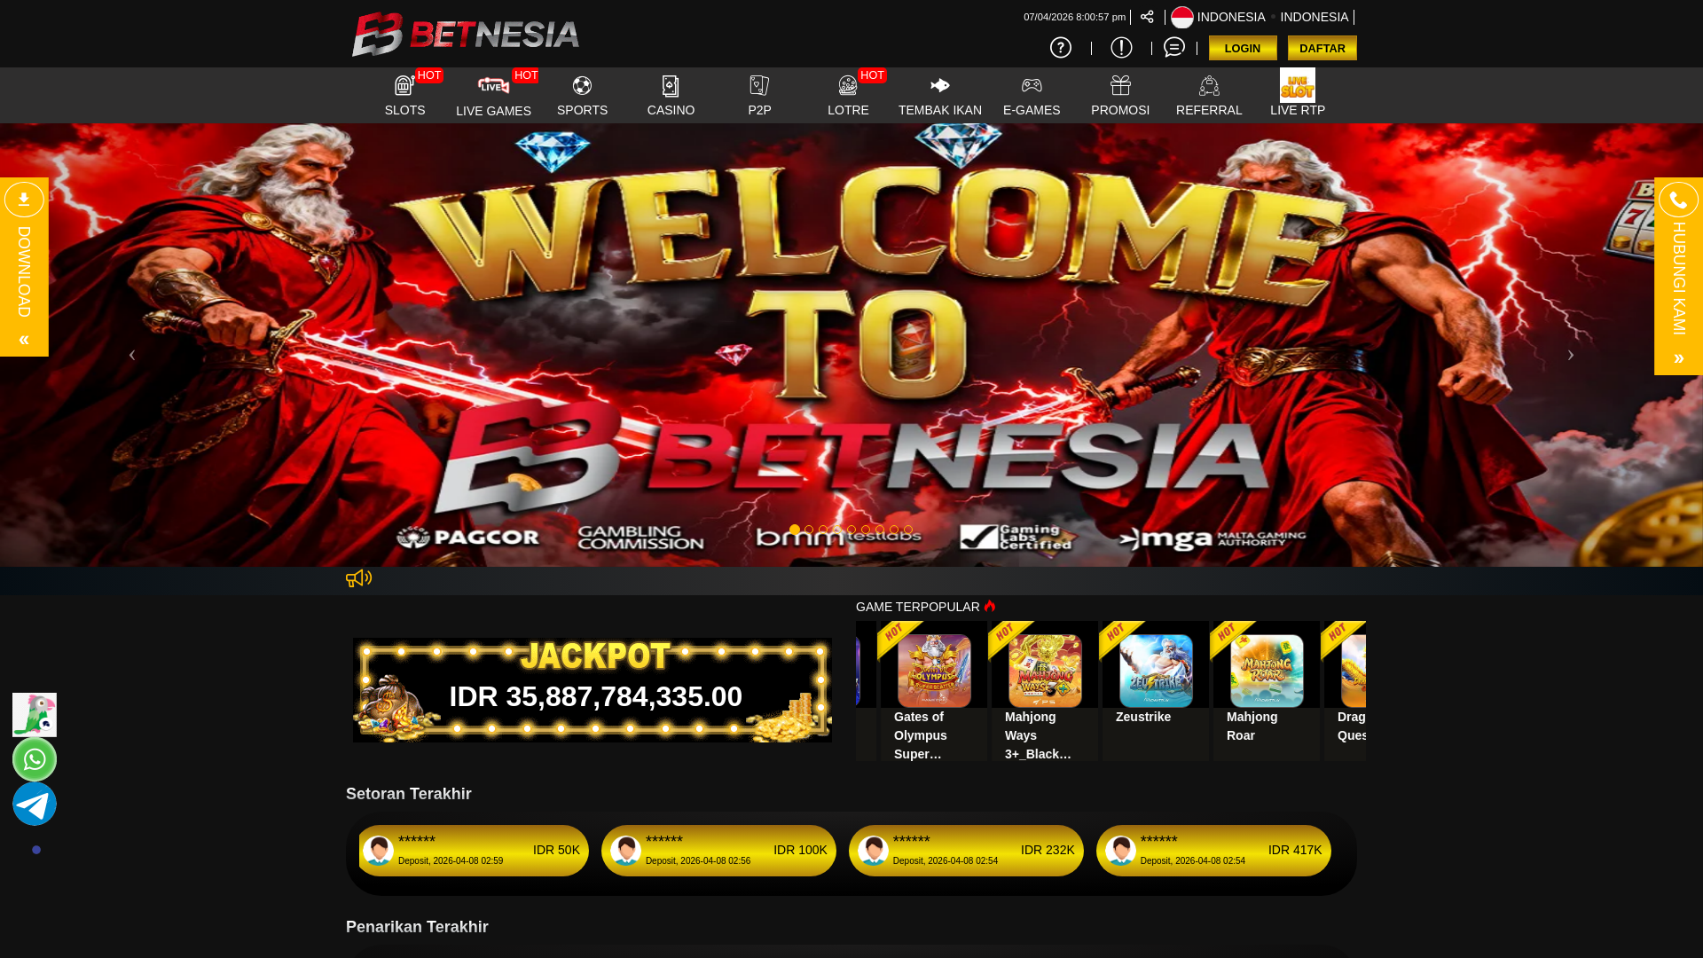Click the green parrot app icon
The image size is (1703, 958).
coord(35,715)
